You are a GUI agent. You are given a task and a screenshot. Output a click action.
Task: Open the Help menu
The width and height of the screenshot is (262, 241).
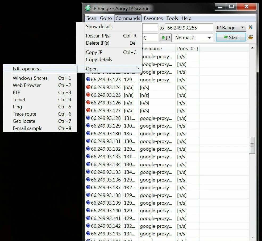click(186, 18)
